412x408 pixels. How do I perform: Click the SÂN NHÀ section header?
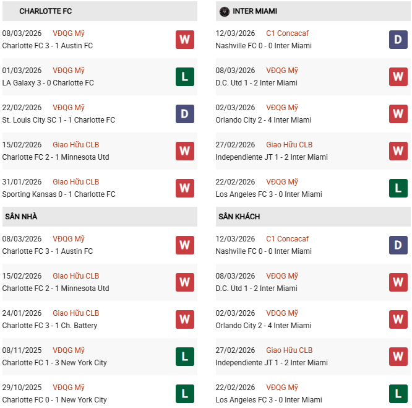pyautogui.click(x=21, y=217)
